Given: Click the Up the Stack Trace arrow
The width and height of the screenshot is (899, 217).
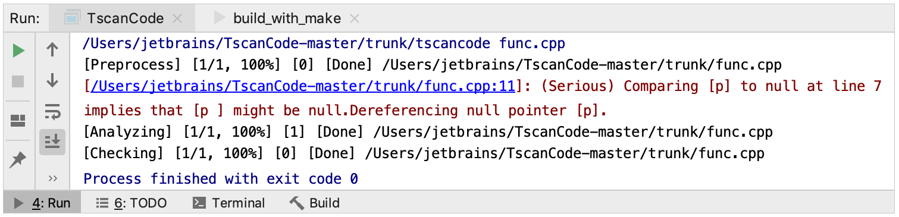Looking at the screenshot, I should (52, 50).
